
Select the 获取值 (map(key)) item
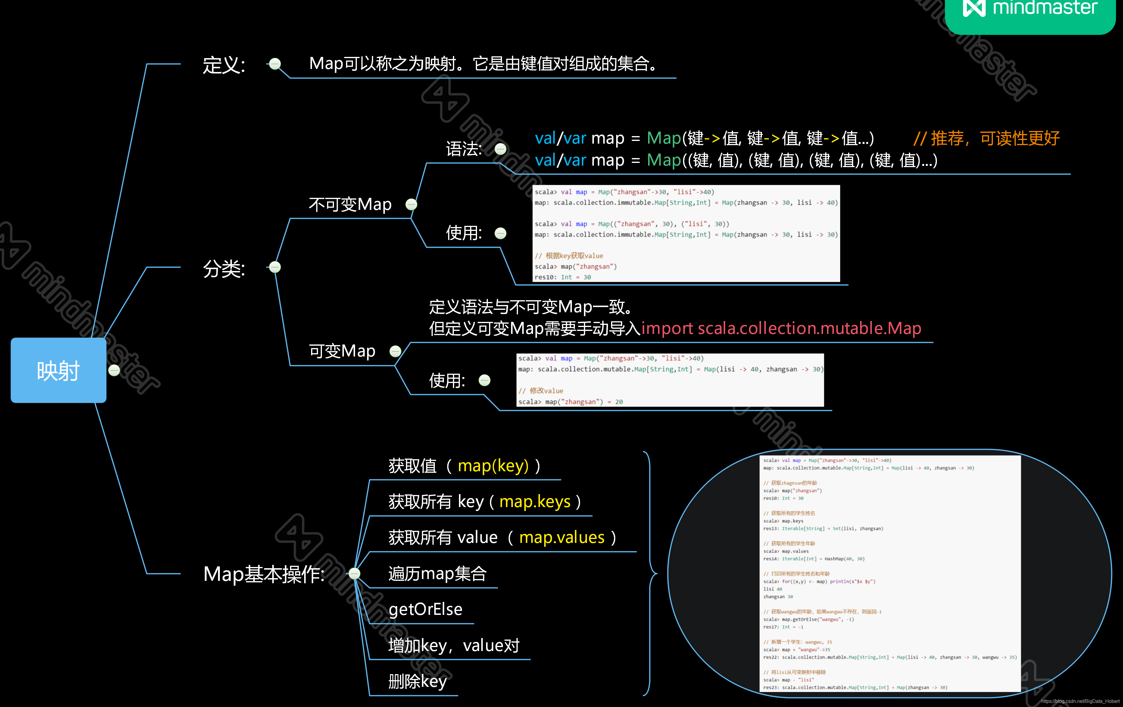click(x=464, y=466)
